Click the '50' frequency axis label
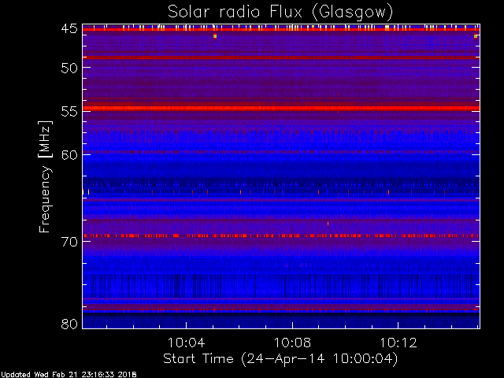 coord(69,69)
